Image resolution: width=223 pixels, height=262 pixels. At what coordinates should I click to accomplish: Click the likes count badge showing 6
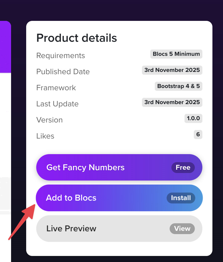(198, 135)
